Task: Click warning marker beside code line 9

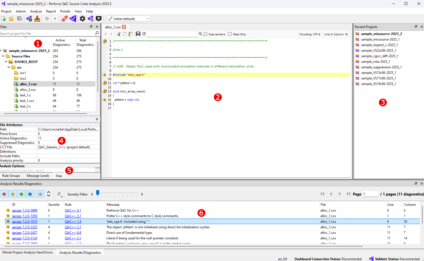Action: point(104,75)
